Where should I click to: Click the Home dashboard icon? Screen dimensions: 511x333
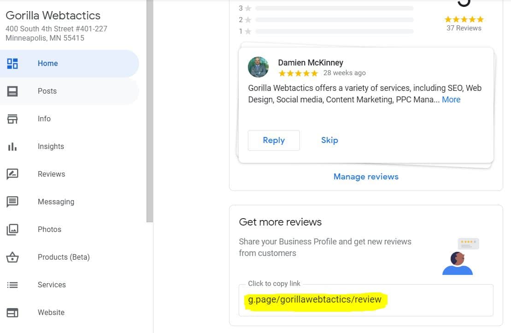12,64
